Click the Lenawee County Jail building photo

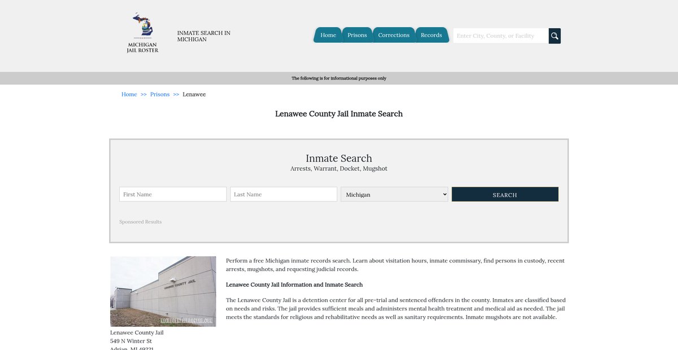[x=163, y=291]
